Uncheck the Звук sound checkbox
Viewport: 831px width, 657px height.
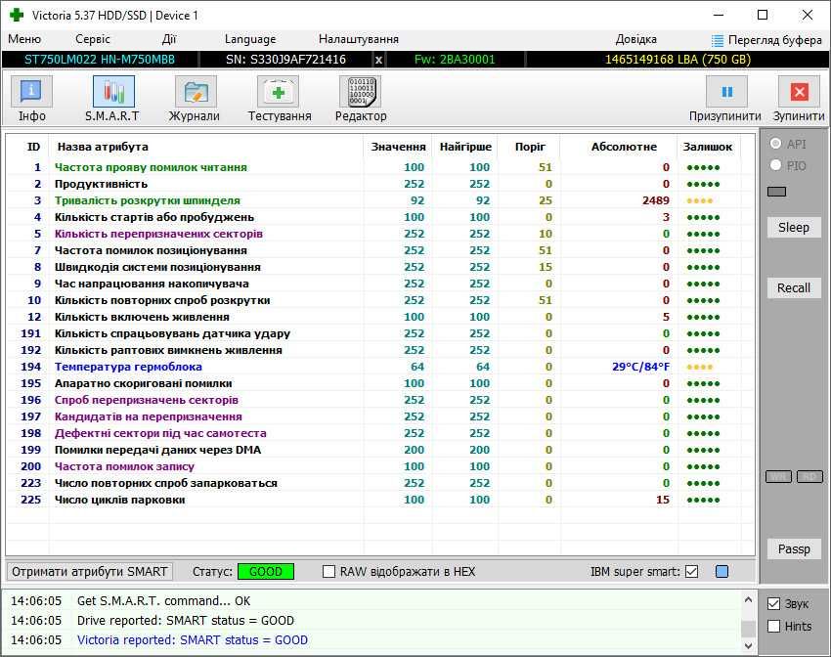(x=773, y=603)
